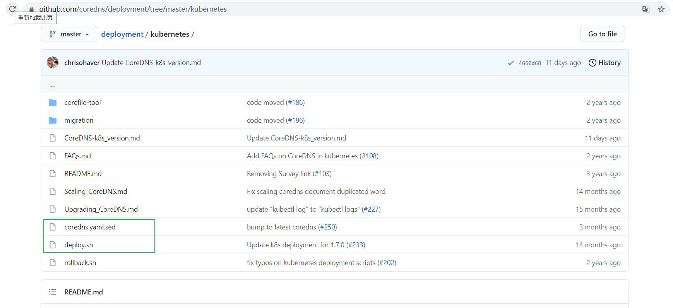Open PR #202 link

pyautogui.click(x=387, y=263)
